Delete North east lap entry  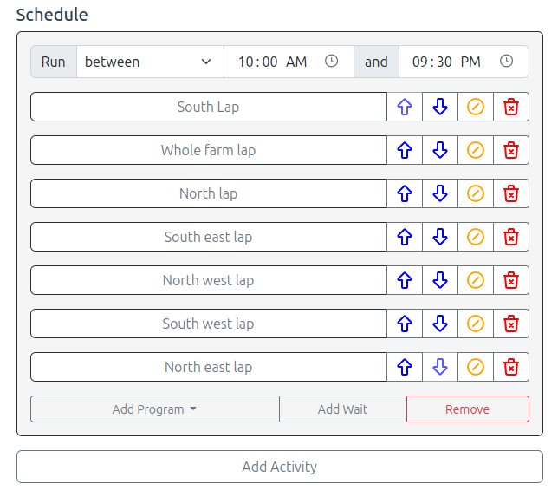pos(511,367)
